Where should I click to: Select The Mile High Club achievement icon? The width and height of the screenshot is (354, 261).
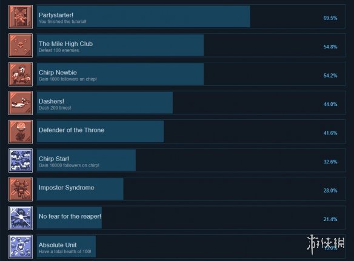point(21,45)
